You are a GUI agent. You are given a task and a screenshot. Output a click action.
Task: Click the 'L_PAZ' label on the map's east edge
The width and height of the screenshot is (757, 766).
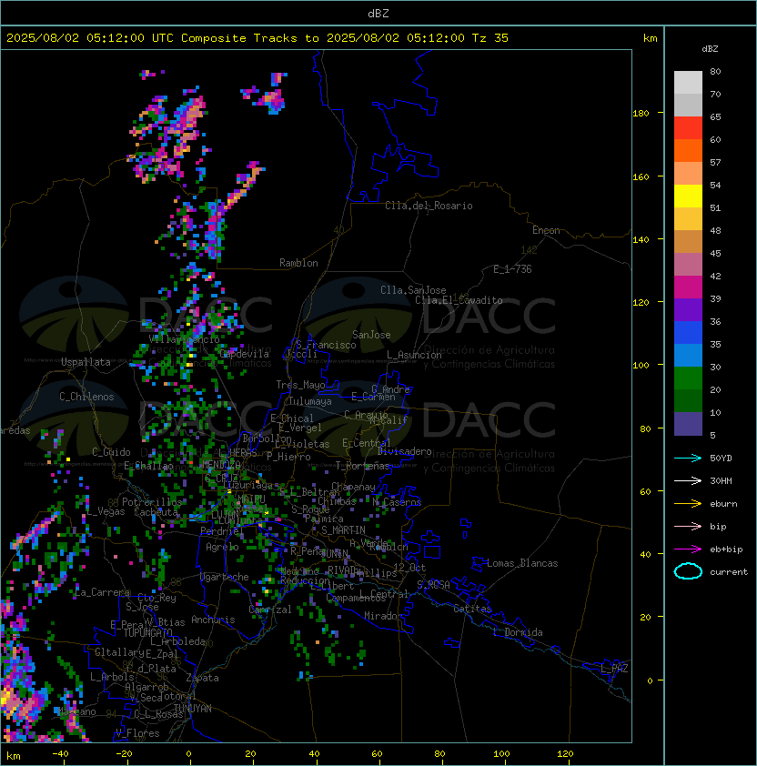click(614, 669)
